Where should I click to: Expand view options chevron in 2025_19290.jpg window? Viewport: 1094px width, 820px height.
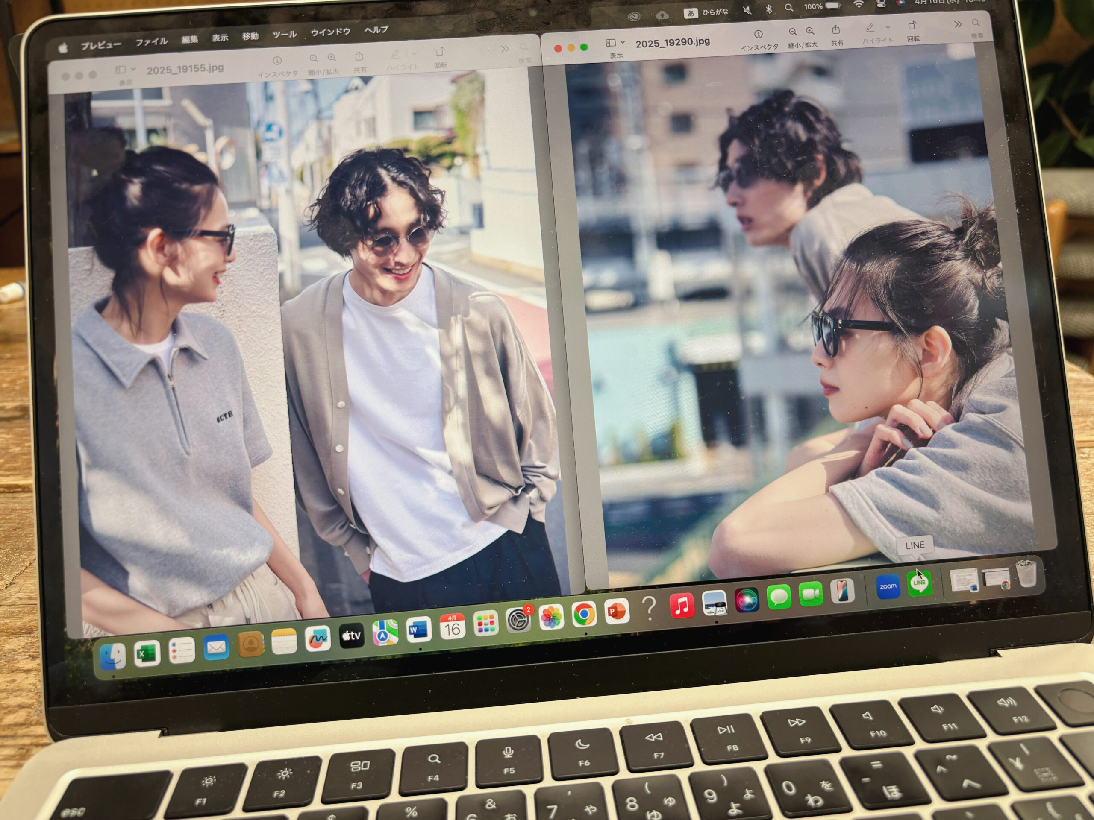[622, 42]
